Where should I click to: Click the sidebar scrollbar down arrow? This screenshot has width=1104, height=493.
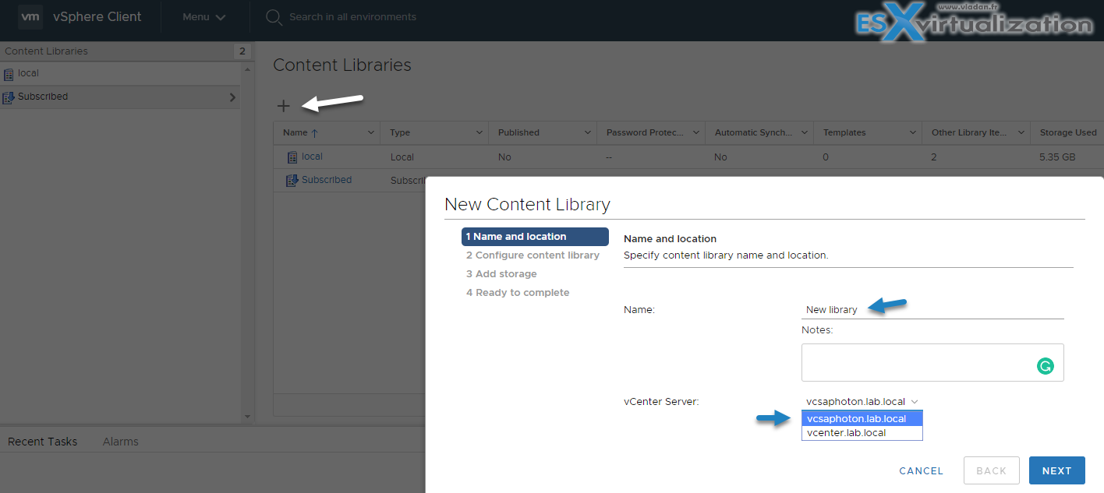pos(248,417)
